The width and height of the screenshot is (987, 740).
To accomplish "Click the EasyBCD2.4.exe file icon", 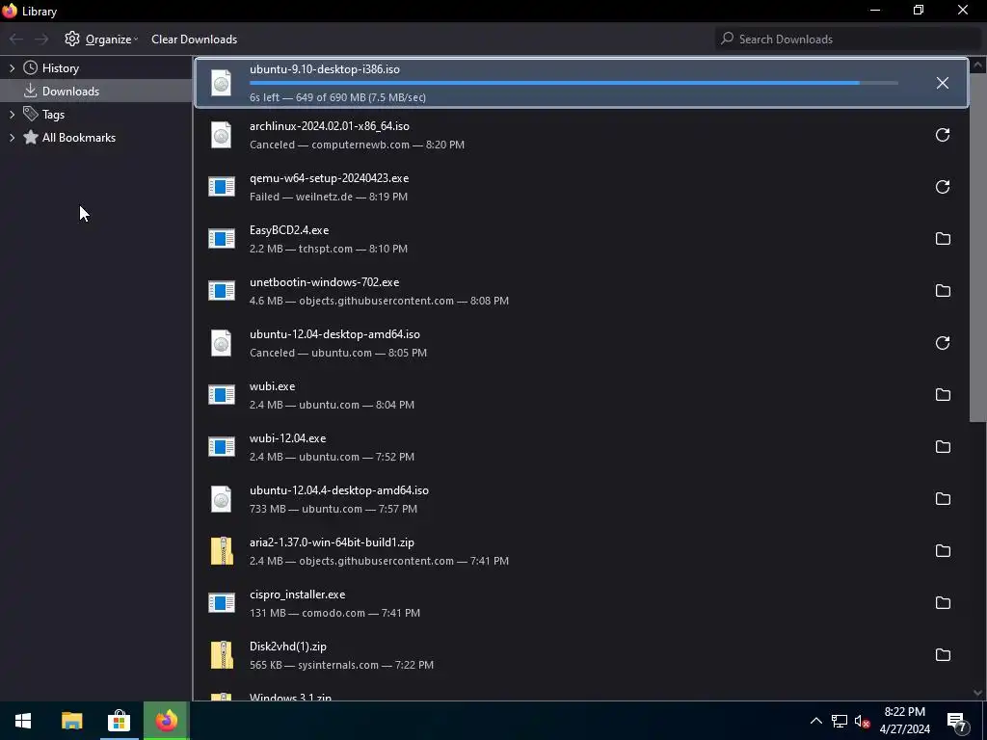I will pyautogui.click(x=222, y=239).
